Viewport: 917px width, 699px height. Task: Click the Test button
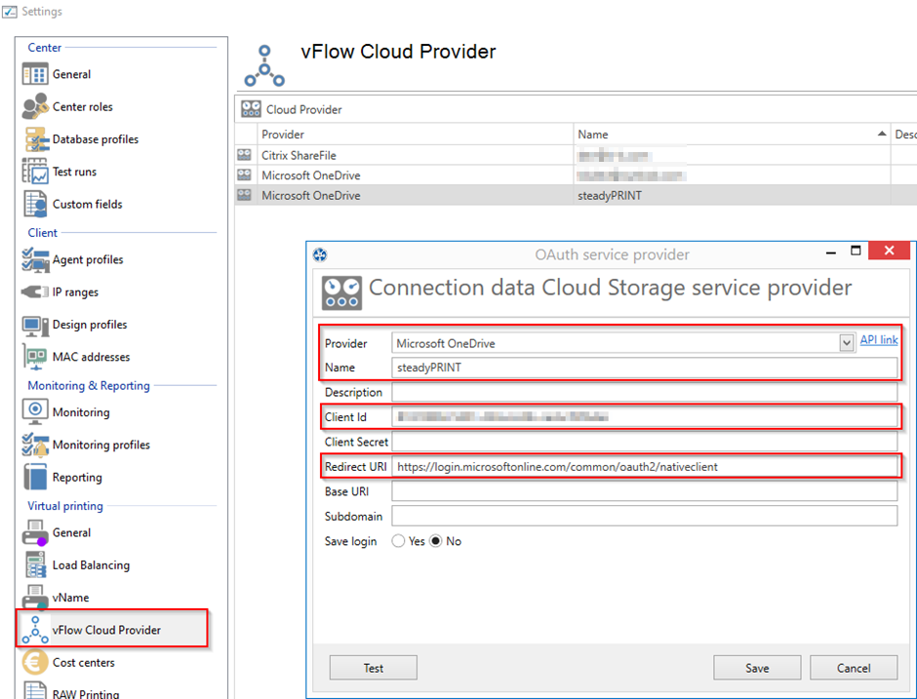373,668
